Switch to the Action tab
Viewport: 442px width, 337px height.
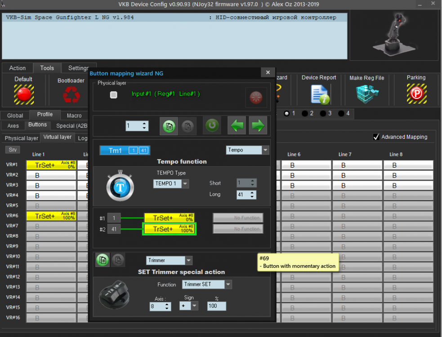click(18, 68)
